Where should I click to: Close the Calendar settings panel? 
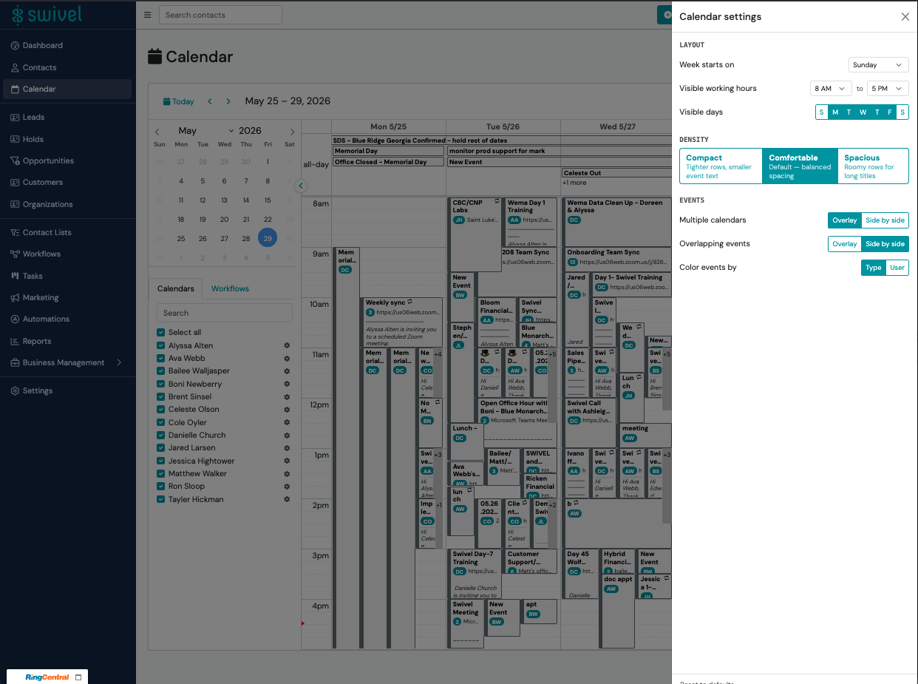(x=905, y=16)
